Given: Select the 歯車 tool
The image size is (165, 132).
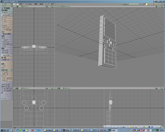Looking at the screenshot, I should click(x=7, y=36).
